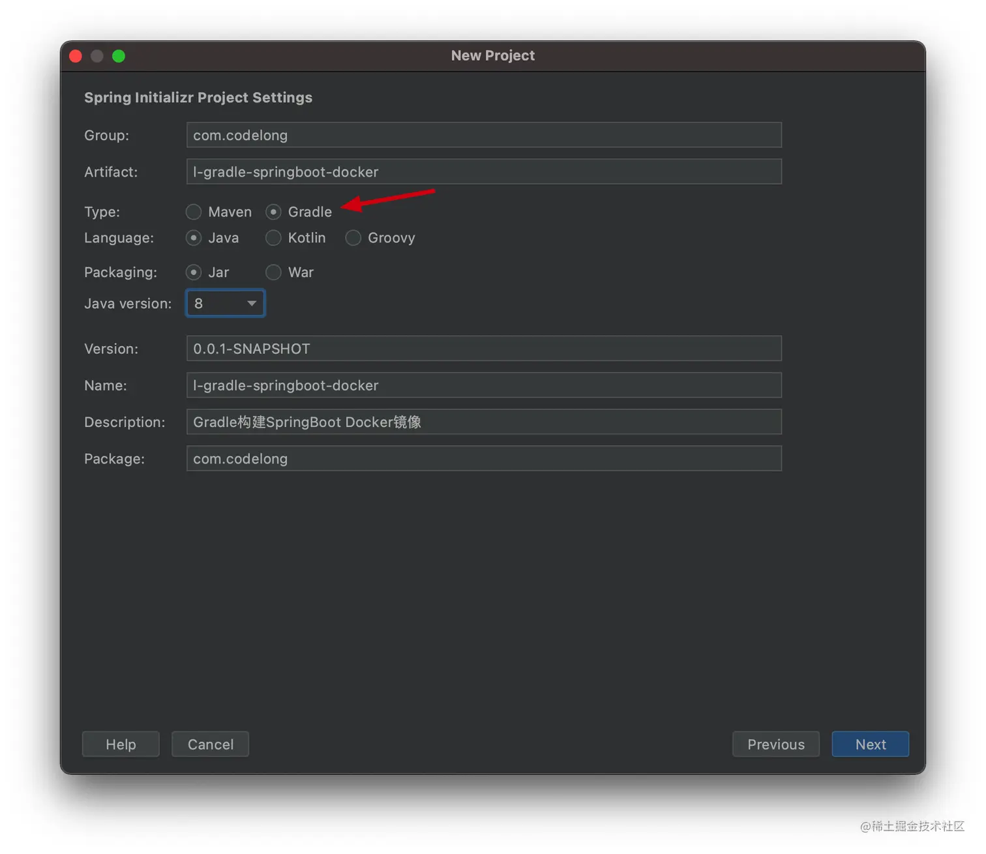Proceed with the Next button
This screenshot has height=854, width=986.
(x=871, y=744)
